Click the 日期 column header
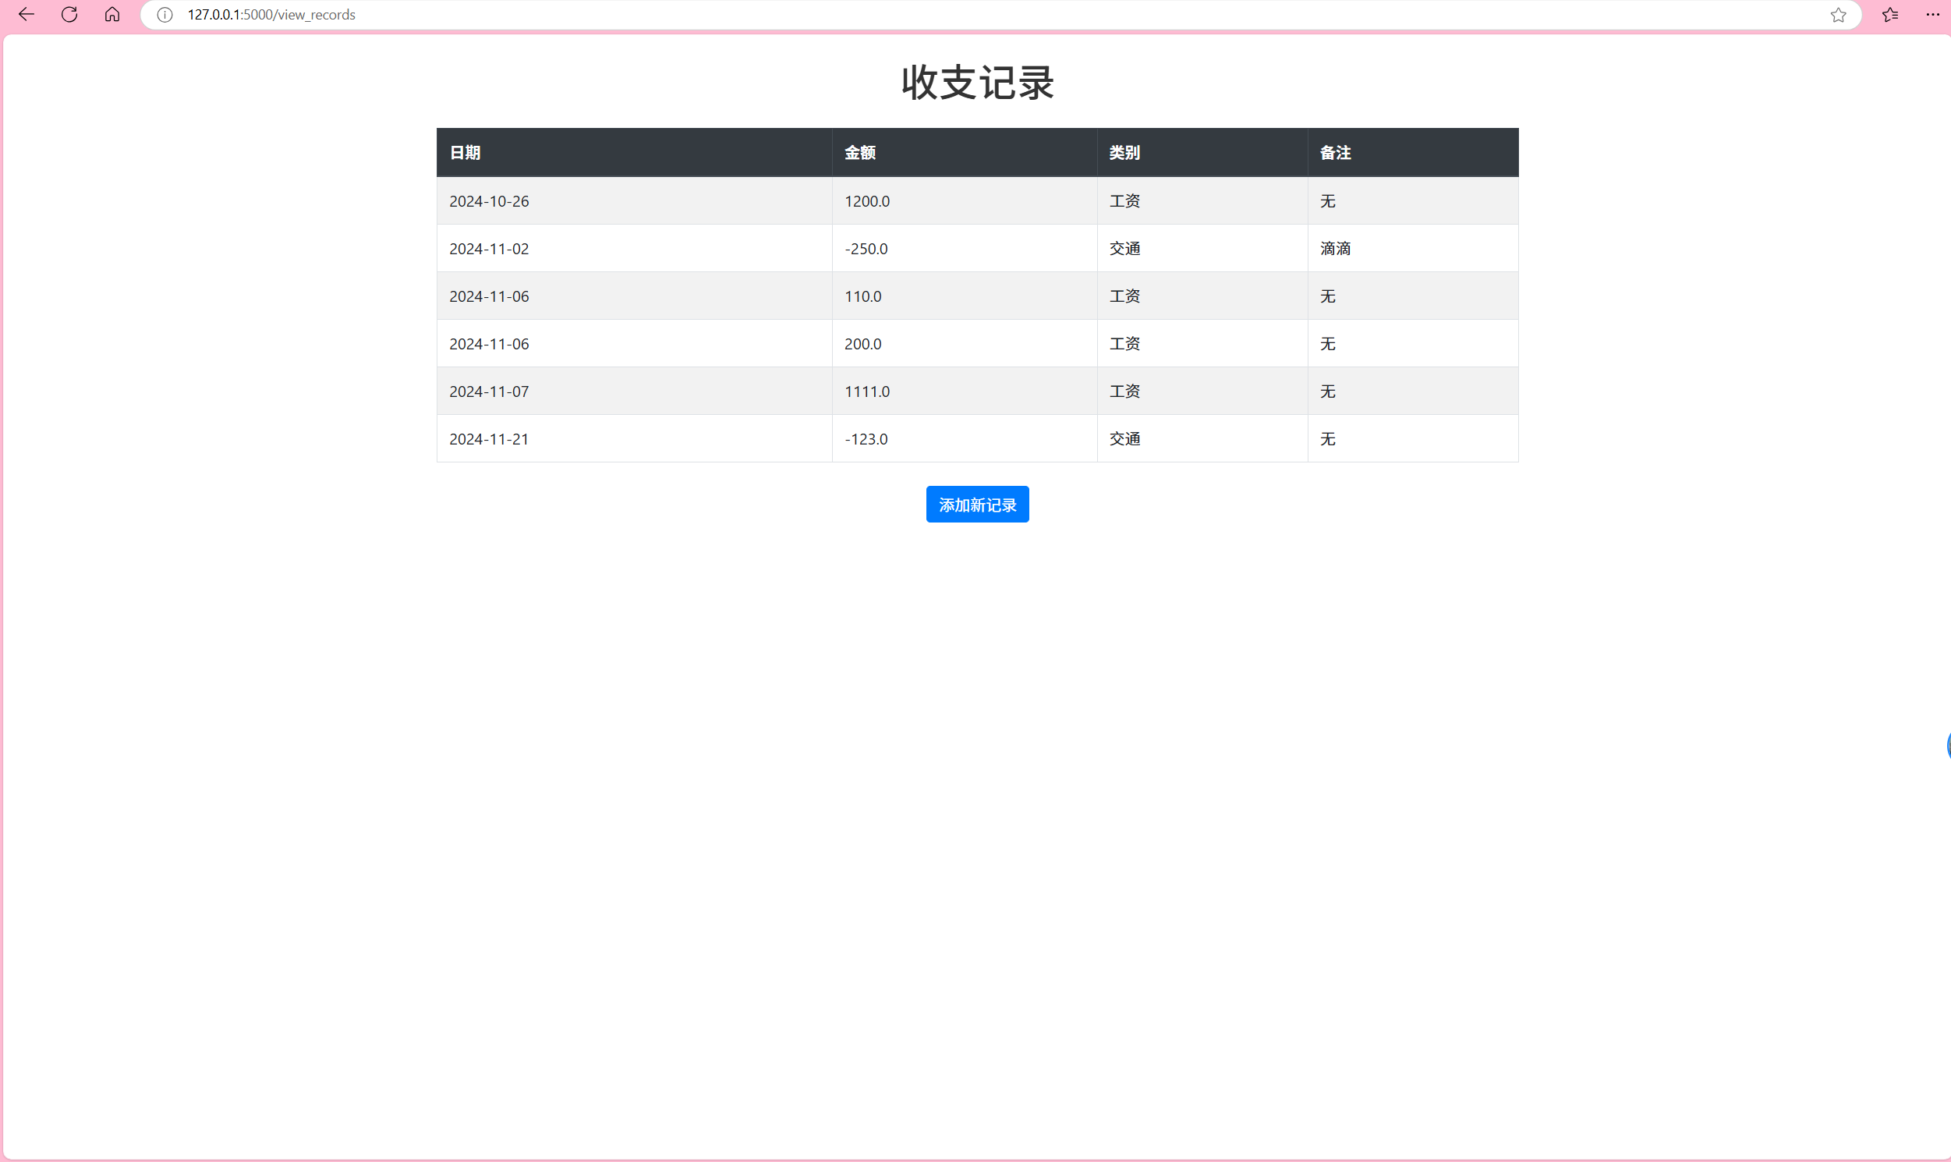Screen dimensions: 1951x1162 coord(465,153)
